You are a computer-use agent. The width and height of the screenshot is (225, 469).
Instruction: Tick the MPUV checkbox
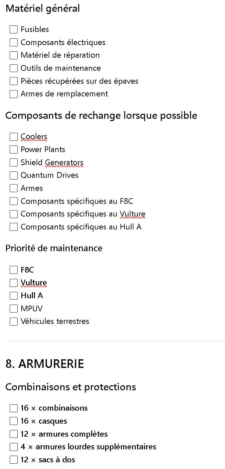point(14,309)
